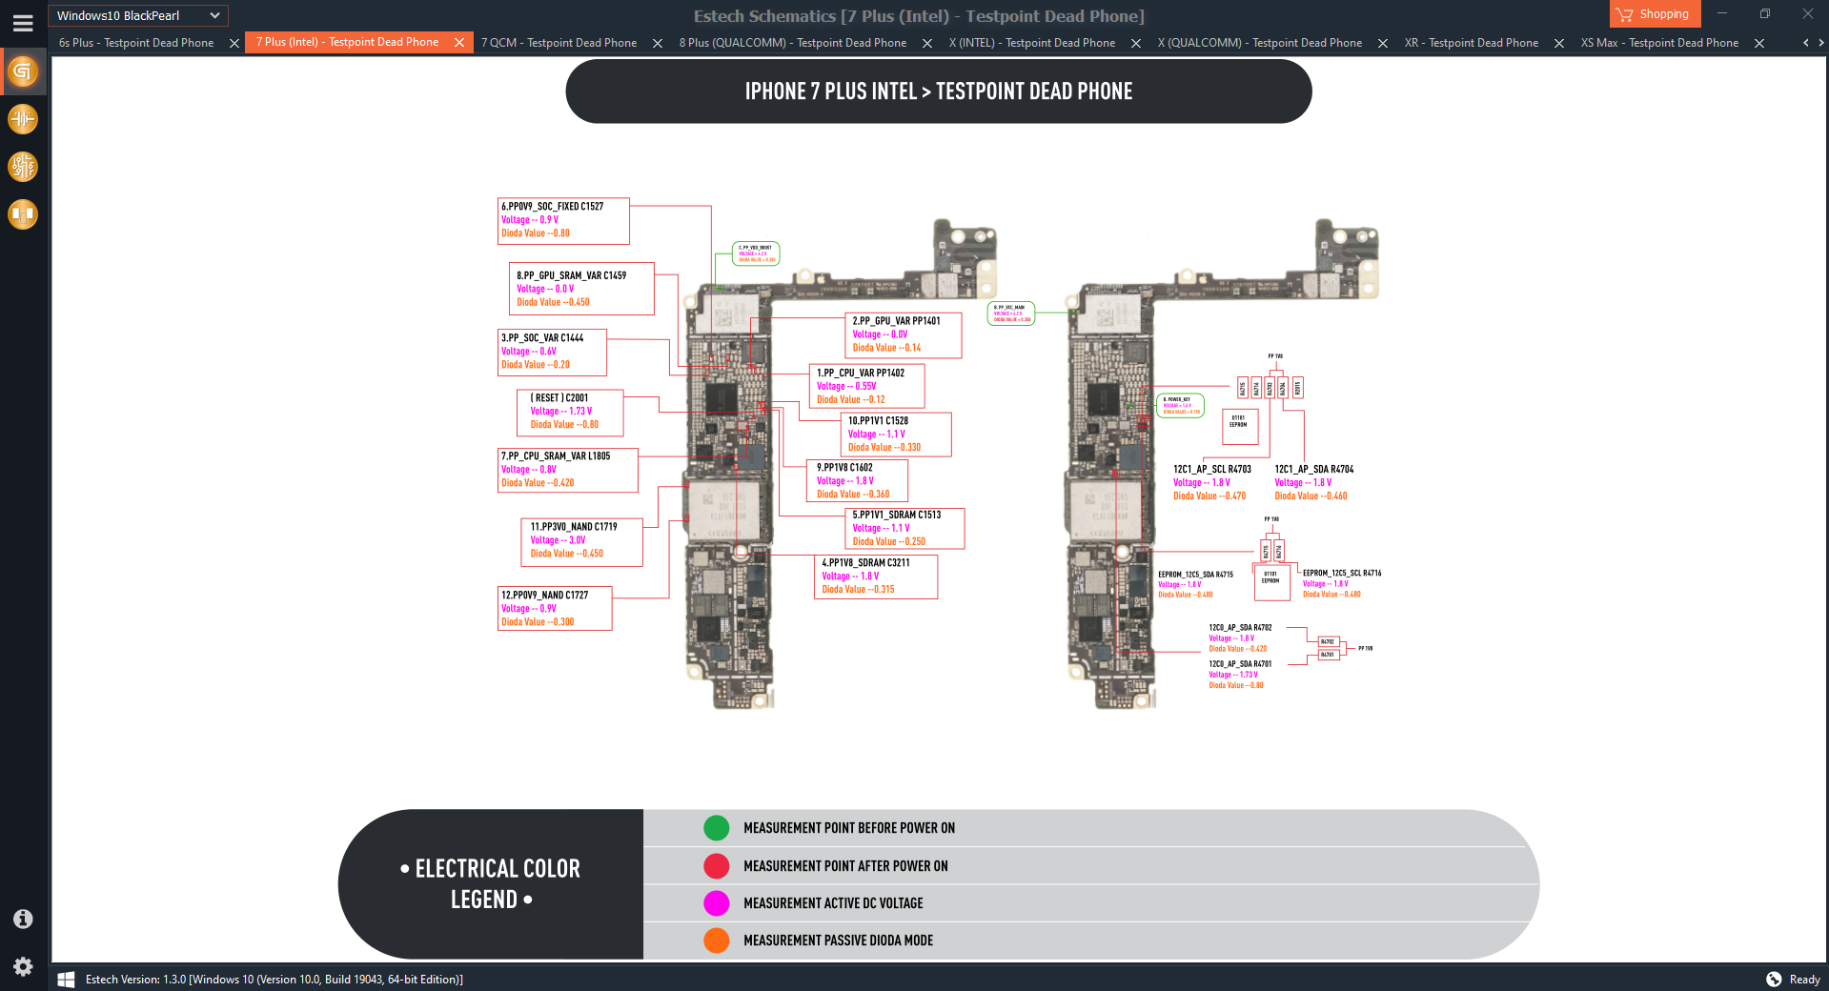This screenshot has width=1829, height=991.
Task: Click the 2.PP_GPU_VAR PP1401 label box
Action: coord(904,335)
